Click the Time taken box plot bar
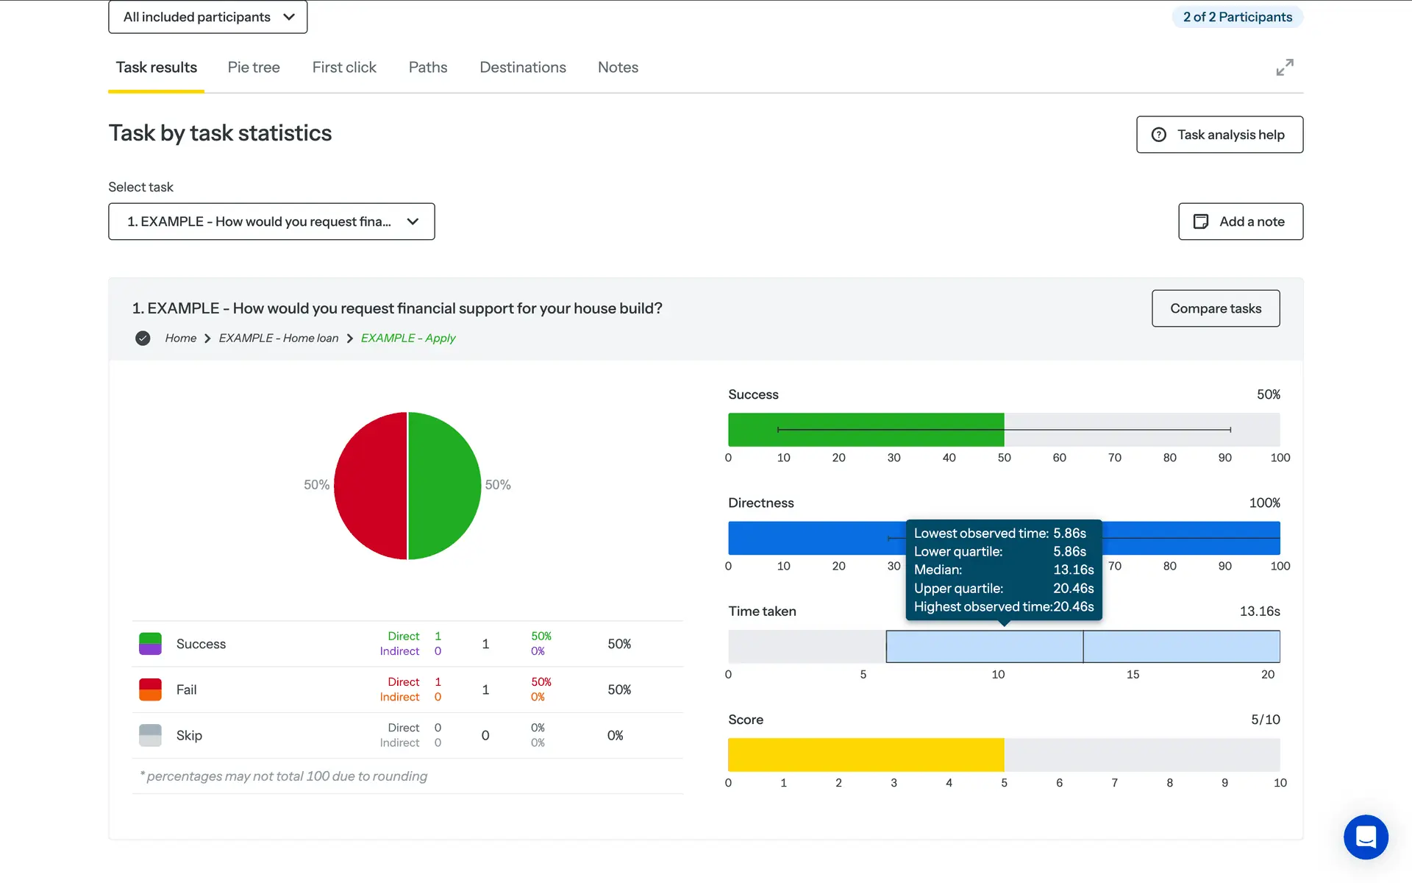Image resolution: width=1412 pixels, height=883 pixels. pyautogui.click(x=985, y=647)
